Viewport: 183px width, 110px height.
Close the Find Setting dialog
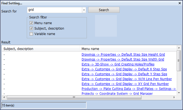pyautogui.click(x=180, y=3)
